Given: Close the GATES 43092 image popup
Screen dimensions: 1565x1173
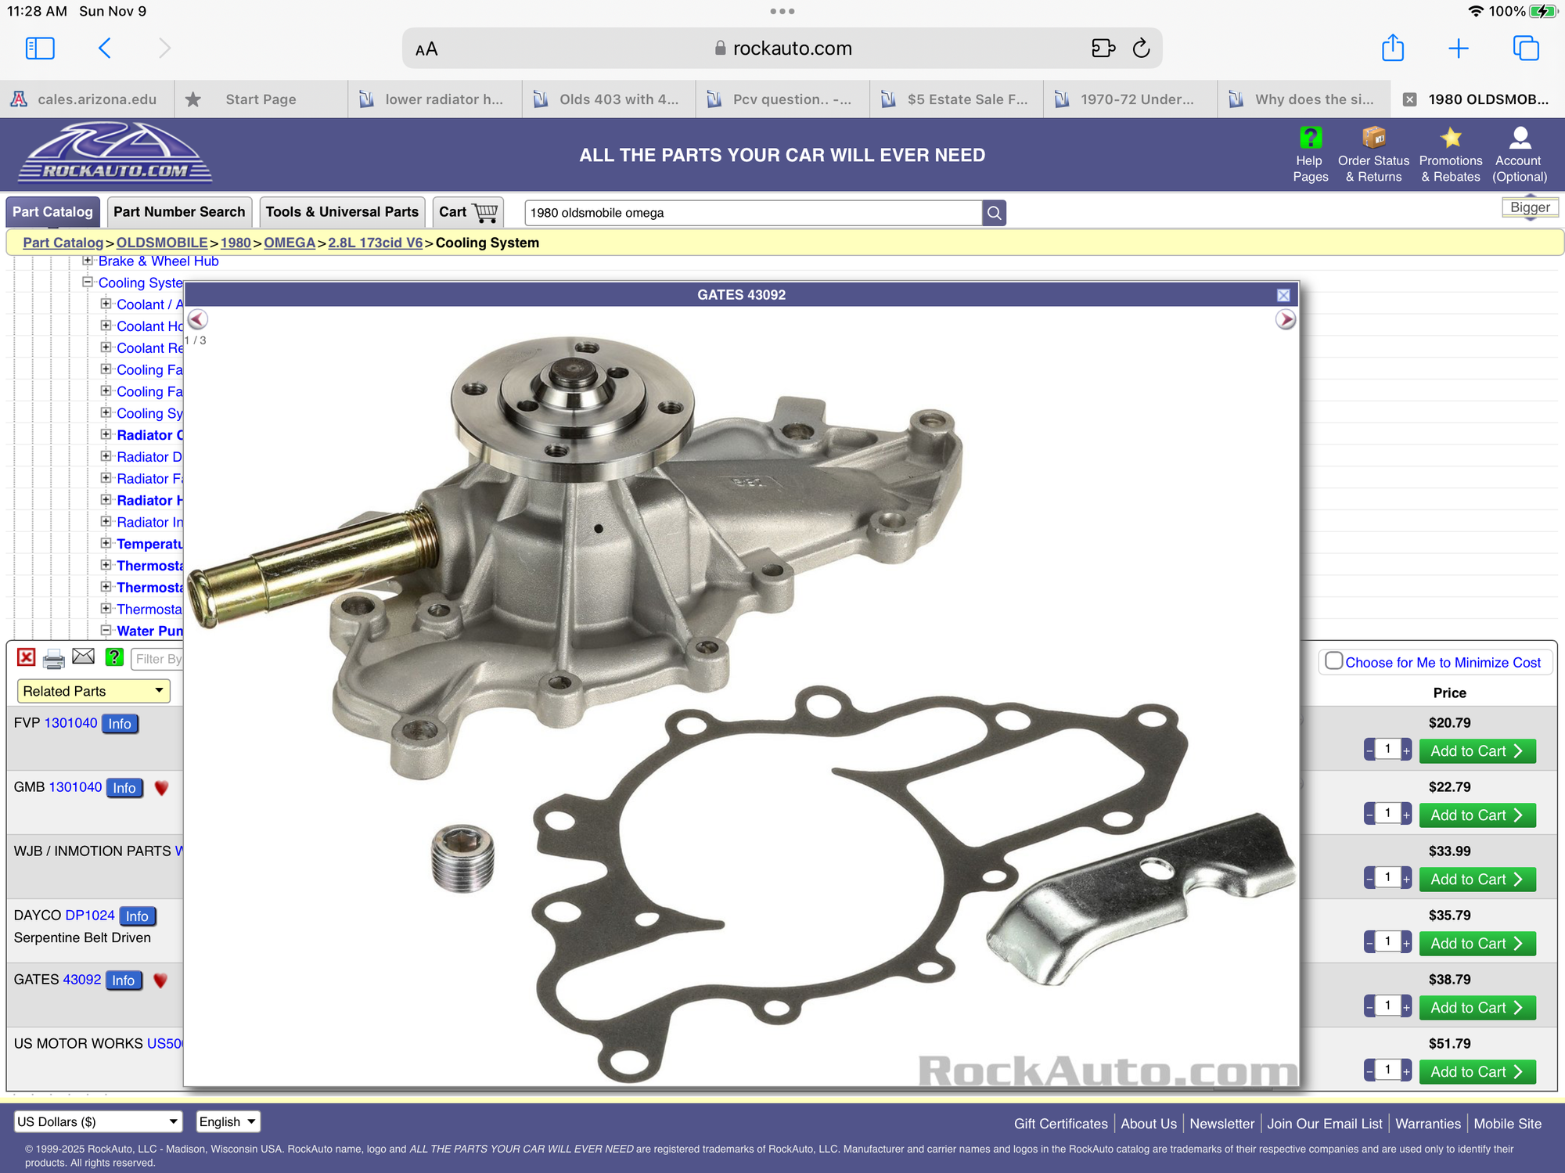Looking at the screenshot, I should click(x=1283, y=295).
